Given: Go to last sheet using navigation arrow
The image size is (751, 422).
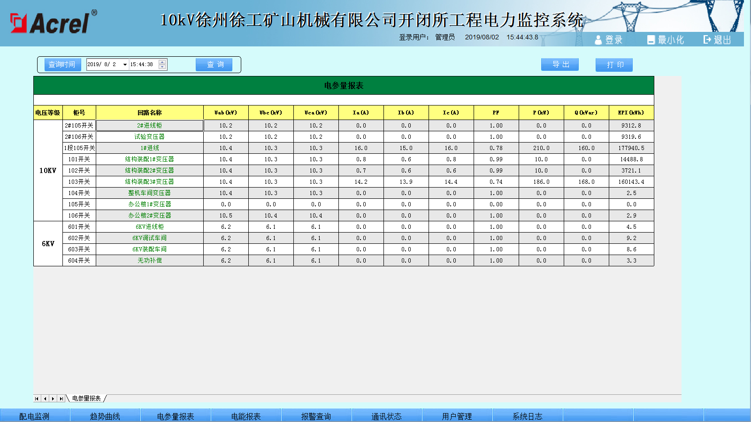Looking at the screenshot, I should coord(61,399).
